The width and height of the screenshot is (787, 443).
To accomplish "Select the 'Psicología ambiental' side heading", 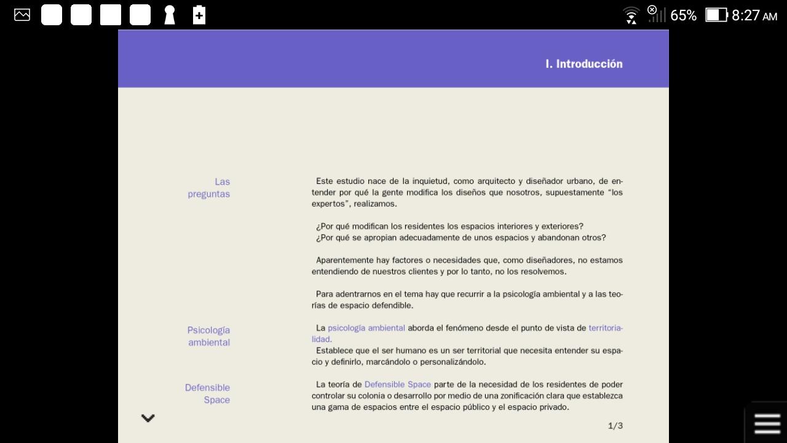I will pos(209,336).
